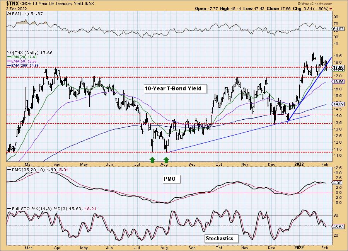Screen dimensions: 348x251
Task: Click the RSI(14) 54.87 indicator legend
Action: click(27, 14)
